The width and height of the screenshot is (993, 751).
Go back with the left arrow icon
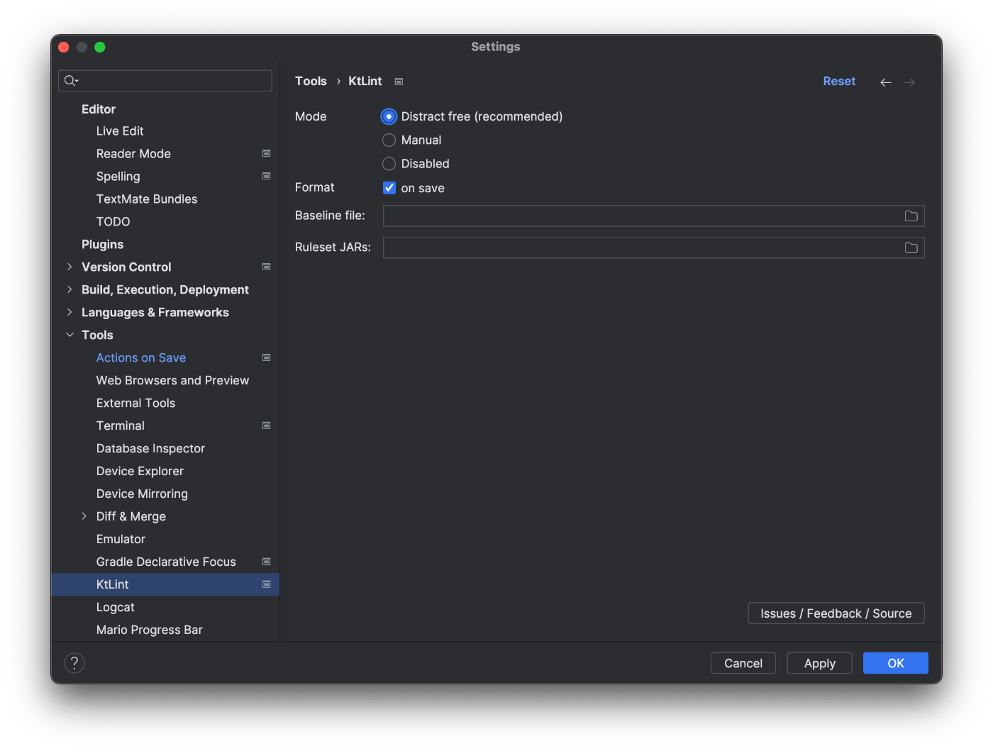(x=886, y=82)
